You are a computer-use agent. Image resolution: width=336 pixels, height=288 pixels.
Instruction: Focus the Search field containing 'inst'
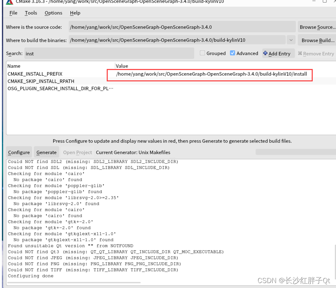pos(109,53)
